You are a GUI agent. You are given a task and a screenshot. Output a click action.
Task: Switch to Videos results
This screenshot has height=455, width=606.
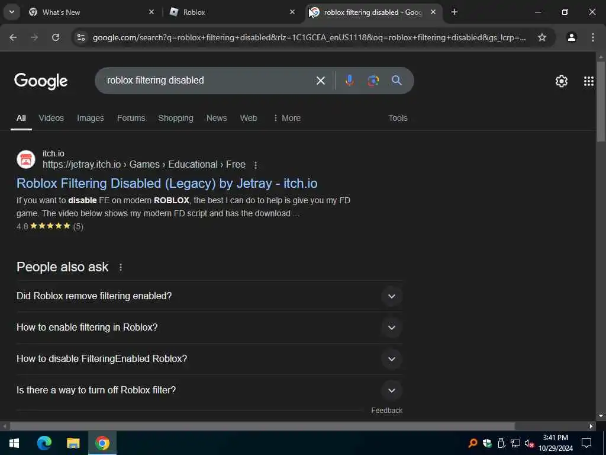51,118
